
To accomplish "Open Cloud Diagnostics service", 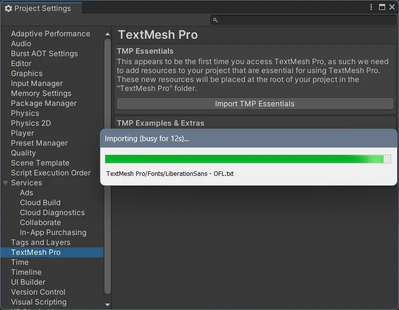I will pyautogui.click(x=52, y=212).
